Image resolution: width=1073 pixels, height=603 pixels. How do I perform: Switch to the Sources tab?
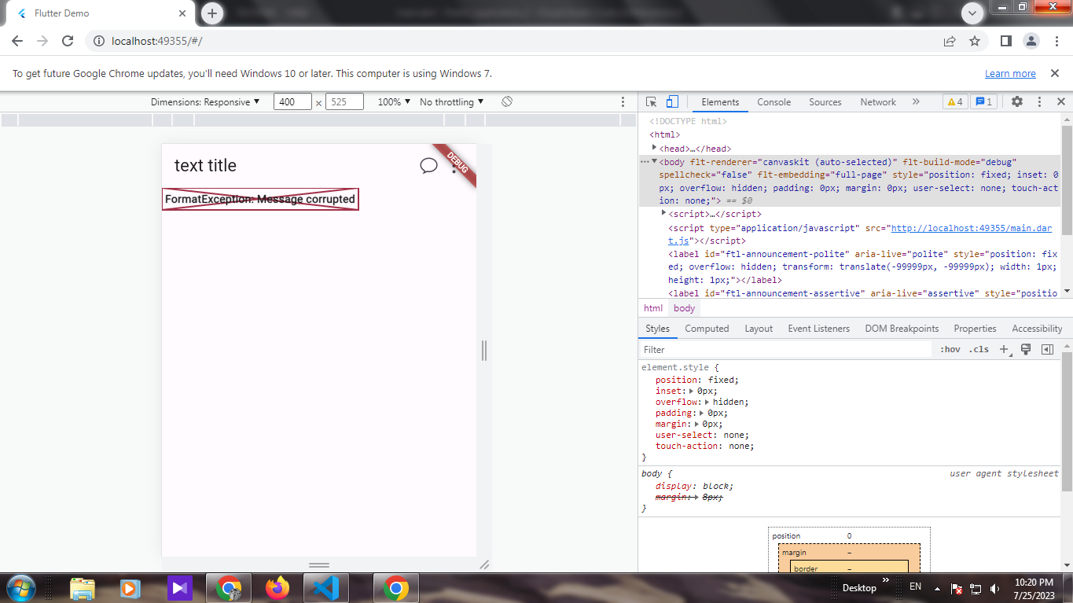click(825, 102)
